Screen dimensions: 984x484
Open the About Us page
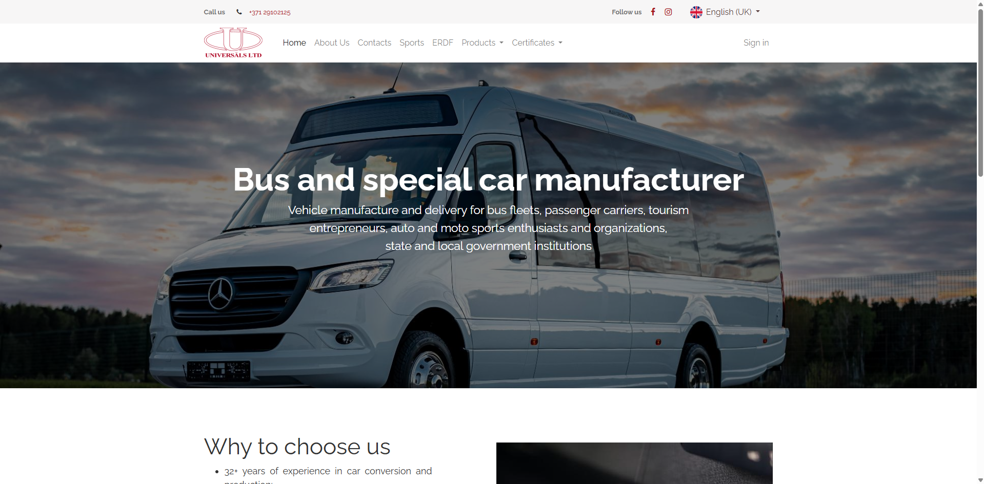[x=332, y=43]
